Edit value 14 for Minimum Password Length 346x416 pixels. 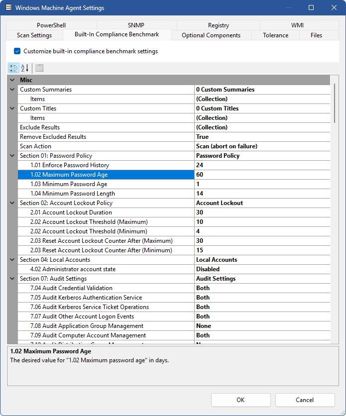pyautogui.click(x=262, y=194)
